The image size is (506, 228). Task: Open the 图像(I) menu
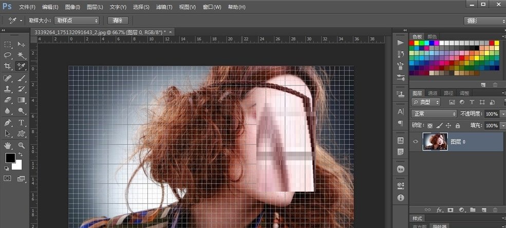tap(72, 7)
